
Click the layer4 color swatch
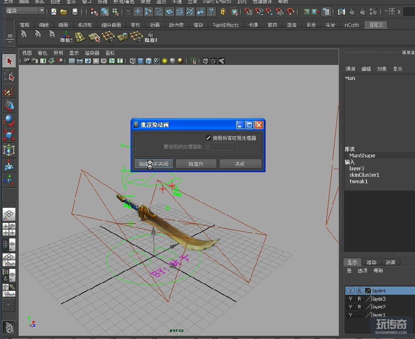pyautogui.click(x=368, y=291)
